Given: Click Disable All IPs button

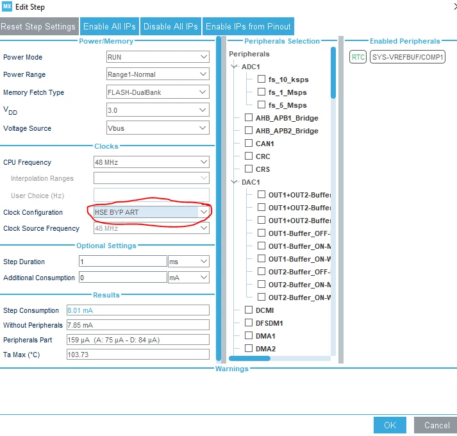Looking at the screenshot, I should (x=170, y=26).
